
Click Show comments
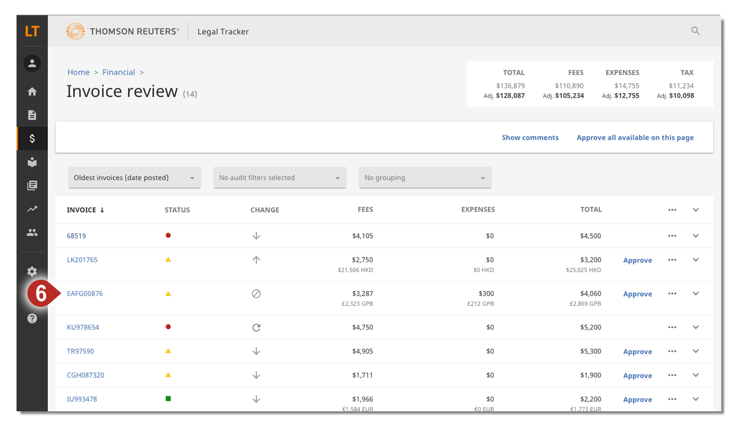530,137
